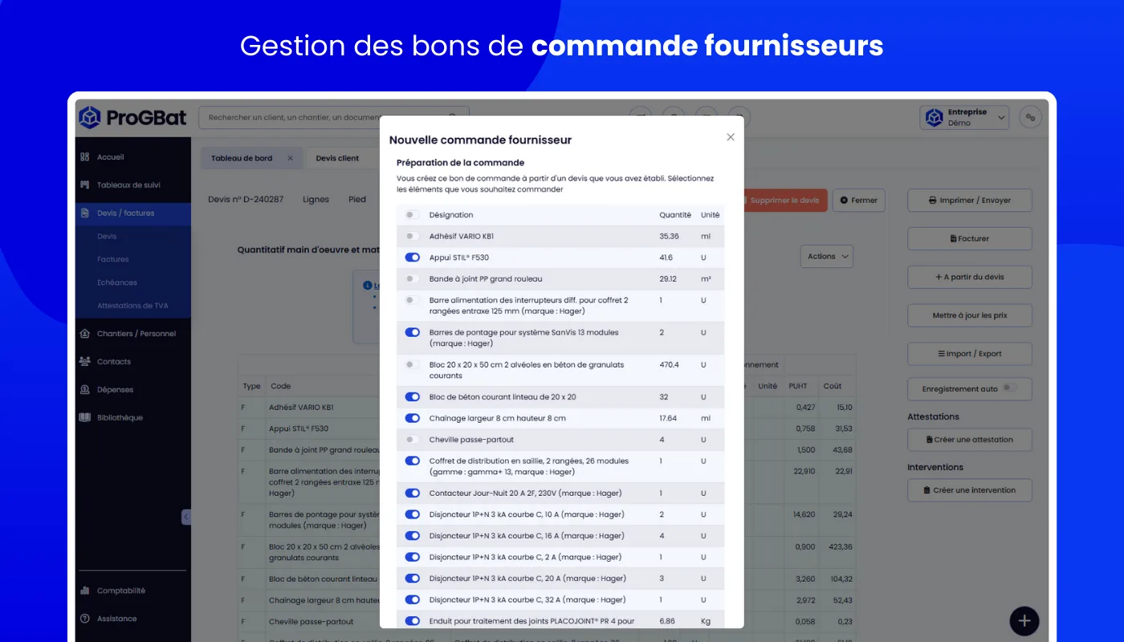
Task: Click quantity 470.4 in the order list
Action: click(x=670, y=364)
